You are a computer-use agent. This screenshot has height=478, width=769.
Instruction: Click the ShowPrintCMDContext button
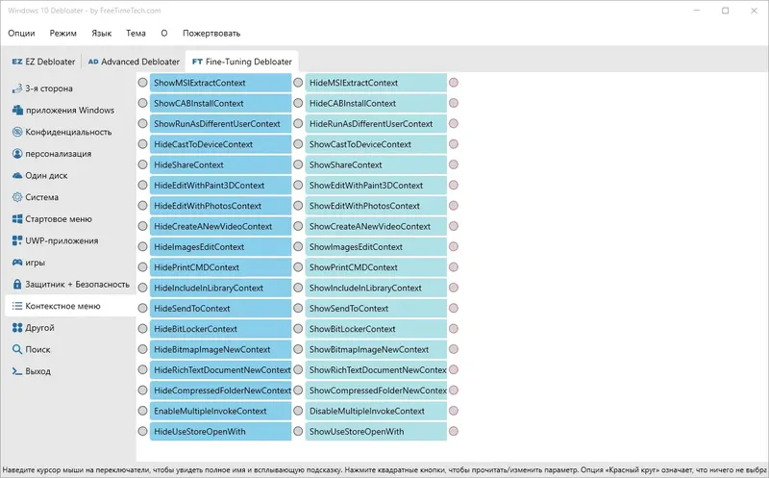pyautogui.click(x=376, y=267)
